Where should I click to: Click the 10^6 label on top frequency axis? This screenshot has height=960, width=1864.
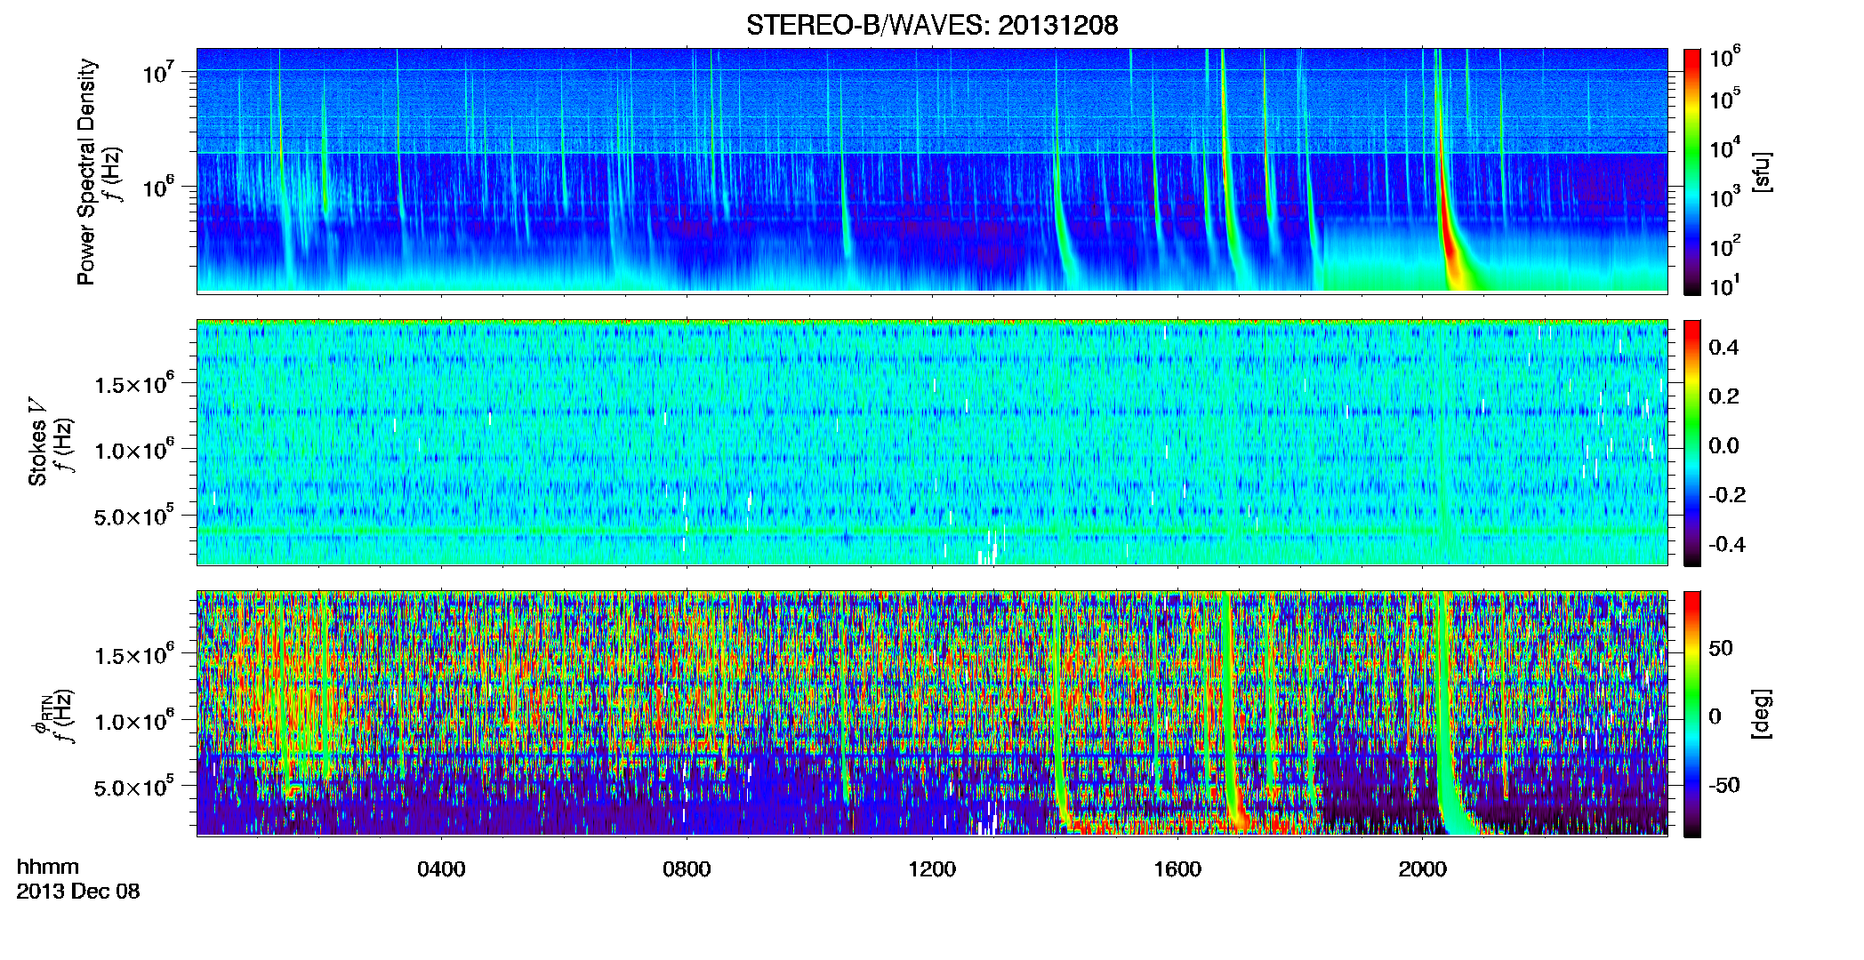(158, 188)
